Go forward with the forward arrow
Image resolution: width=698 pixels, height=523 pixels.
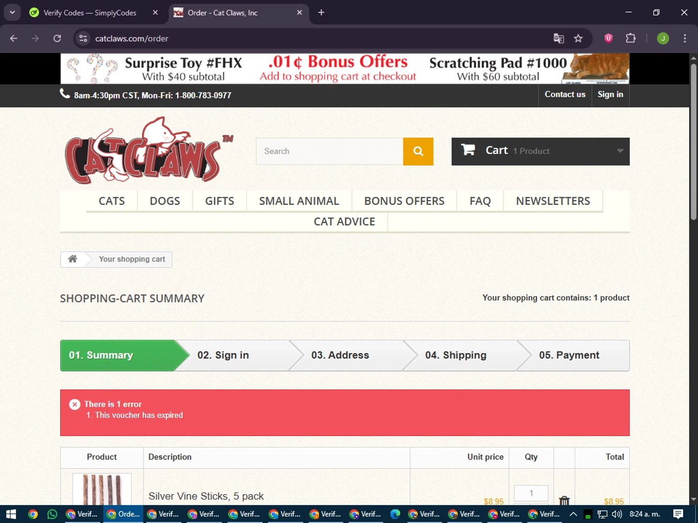(x=35, y=39)
